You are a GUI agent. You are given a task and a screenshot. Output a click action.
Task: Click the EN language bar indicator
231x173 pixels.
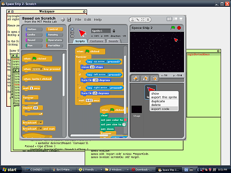[x=186, y=170]
